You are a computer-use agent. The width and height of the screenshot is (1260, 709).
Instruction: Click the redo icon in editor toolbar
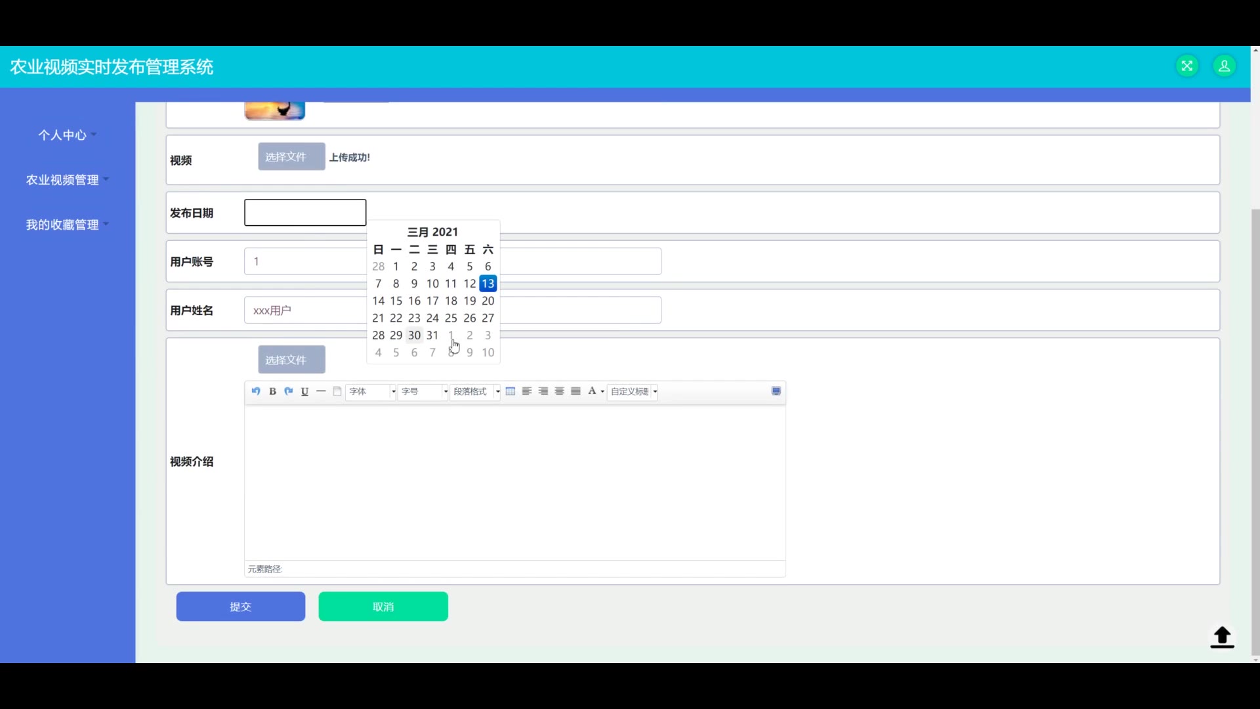pos(289,391)
